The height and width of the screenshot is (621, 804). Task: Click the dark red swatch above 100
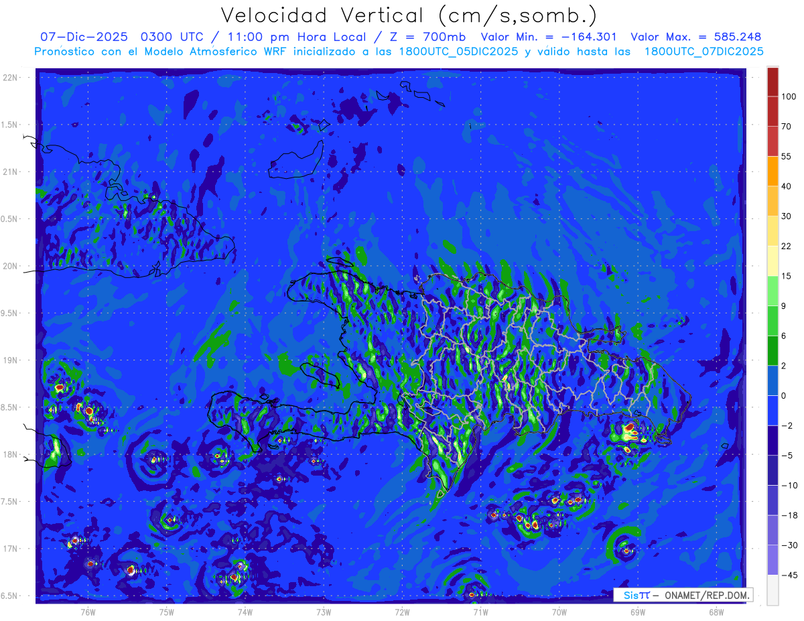773,82
